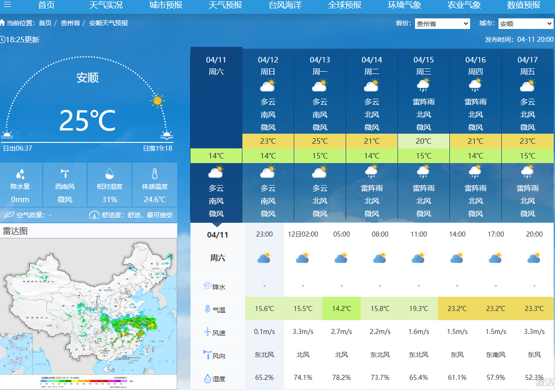Open the 台风海洋 menu
The image size is (555, 390).
coord(285,5)
